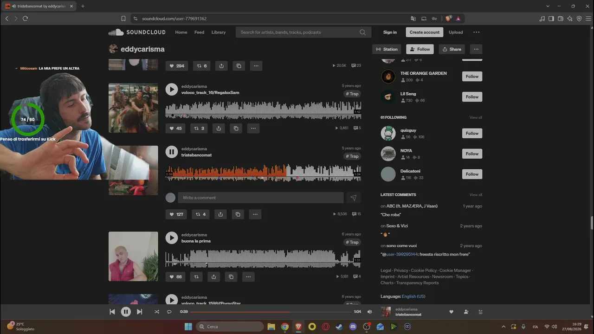Open the Feed menu item
This screenshot has width=594, height=334.
pyautogui.click(x=199, y=32)
